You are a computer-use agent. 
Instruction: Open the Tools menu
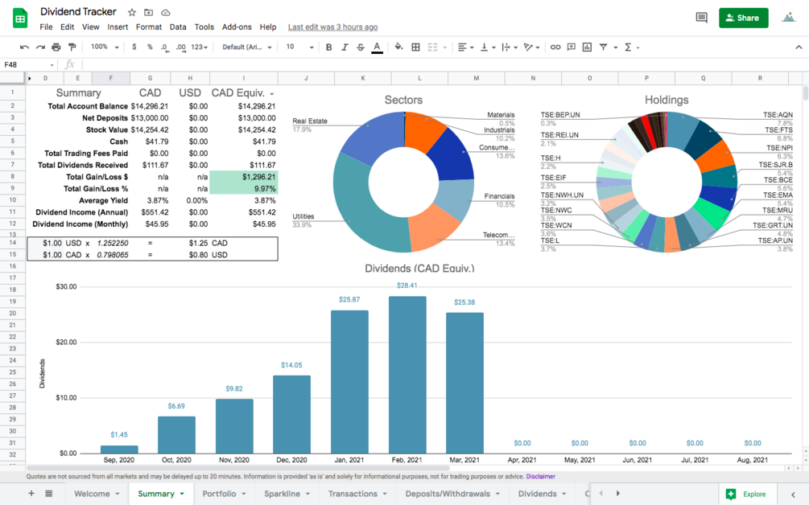tap(204, 27)
